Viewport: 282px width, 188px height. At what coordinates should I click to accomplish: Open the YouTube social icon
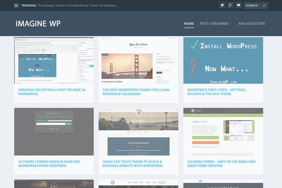pos(238,5)
